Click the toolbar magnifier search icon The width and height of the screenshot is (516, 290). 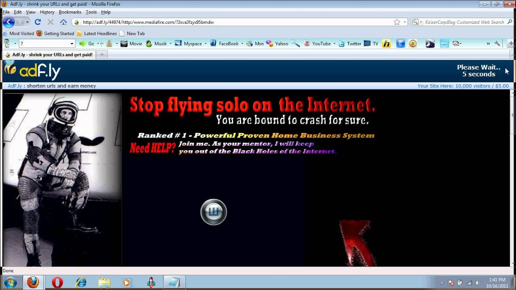pyautogui.click(x=295, y=43)
